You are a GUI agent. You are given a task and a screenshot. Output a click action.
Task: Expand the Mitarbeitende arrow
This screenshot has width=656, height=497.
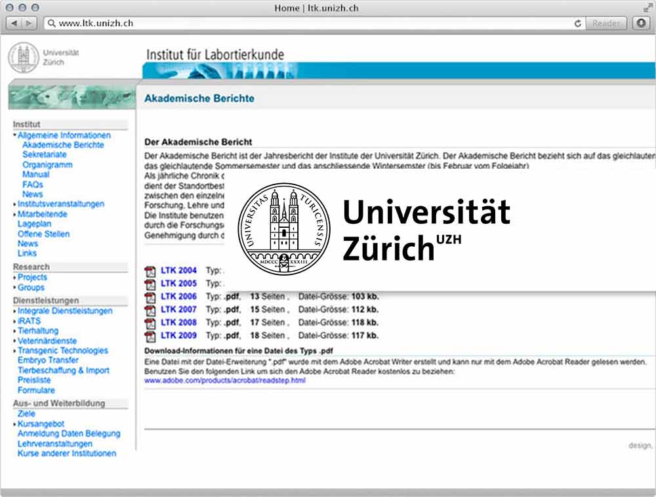14,215
